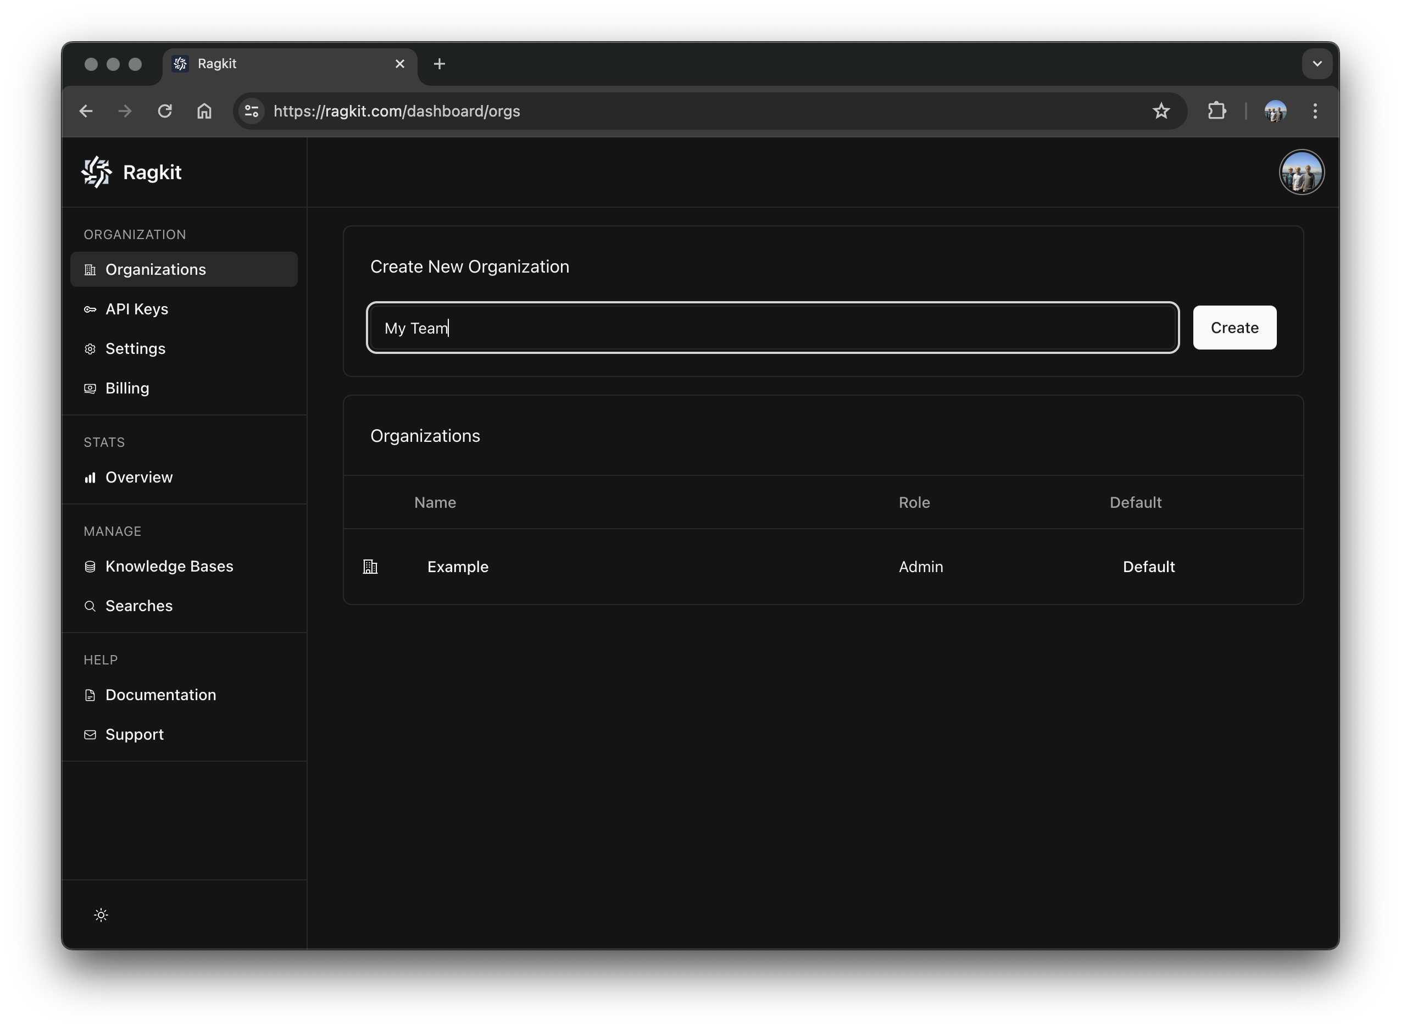Bookmark this page with the star icon
The width and height of the screenshot is (1401, 1031).
pyautogui.click(x=1161, y=110)
